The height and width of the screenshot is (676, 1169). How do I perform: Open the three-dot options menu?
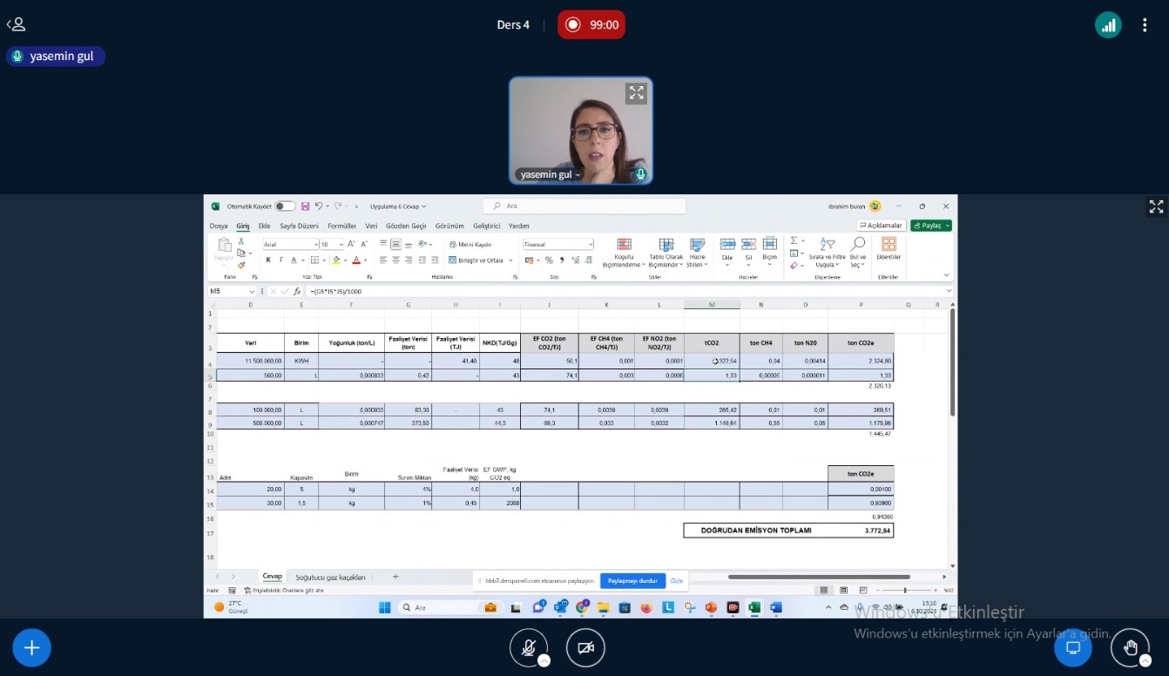[1145, 24]
